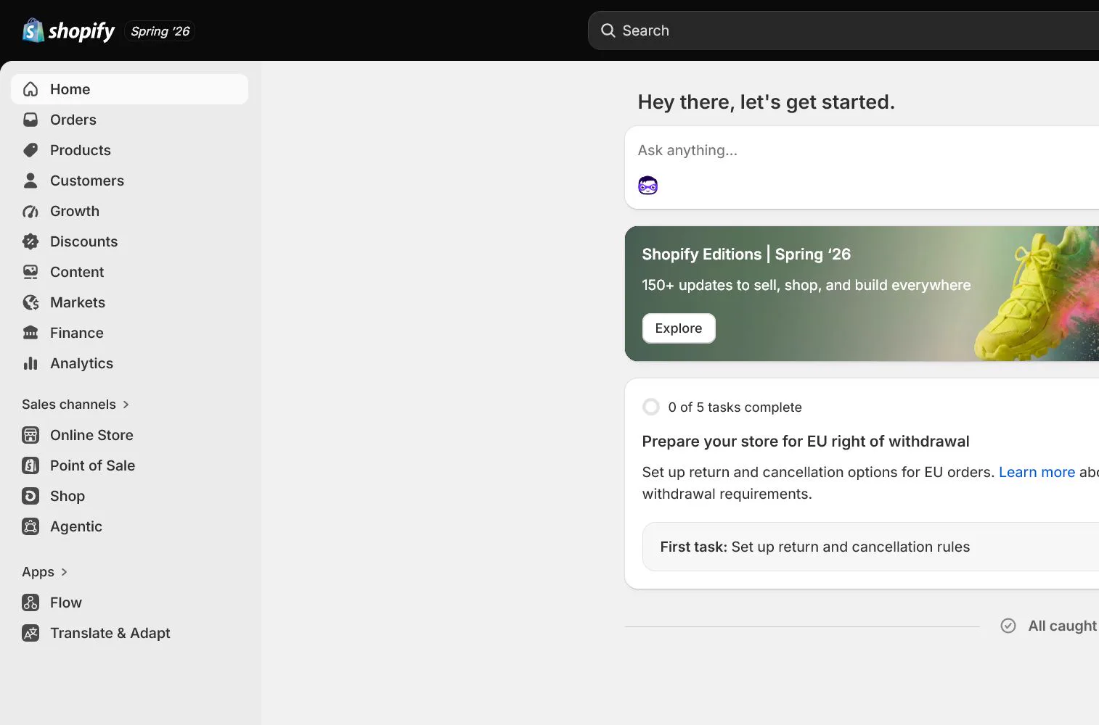
Task: Click the Ask anything input box
Action: 862,167
